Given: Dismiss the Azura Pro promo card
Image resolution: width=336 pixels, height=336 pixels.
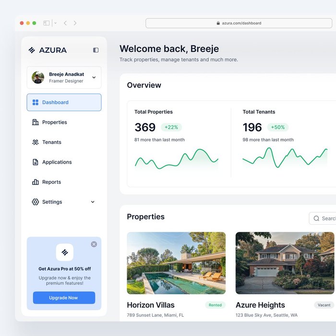Looking at the screenshot, I should coord(94,244).
